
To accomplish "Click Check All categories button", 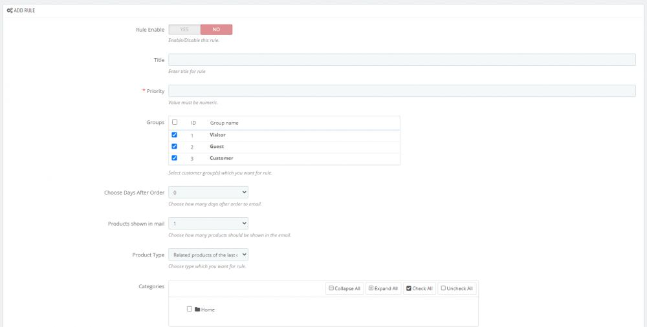I will pyautogui.click(x=419, y=288).
